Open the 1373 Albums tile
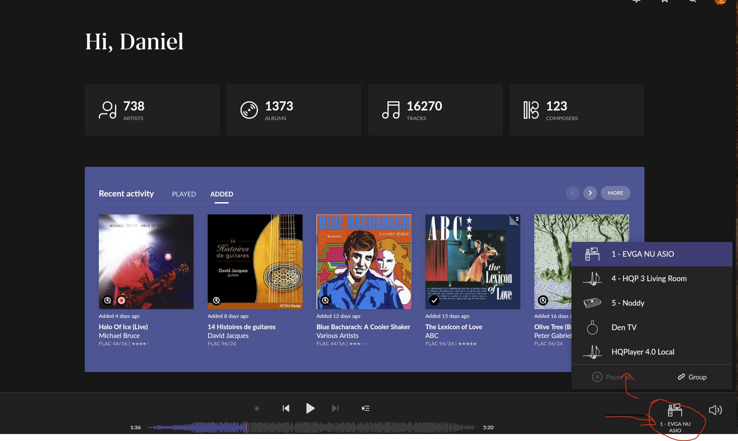738x441 pixels. click(x=294, y=110)
